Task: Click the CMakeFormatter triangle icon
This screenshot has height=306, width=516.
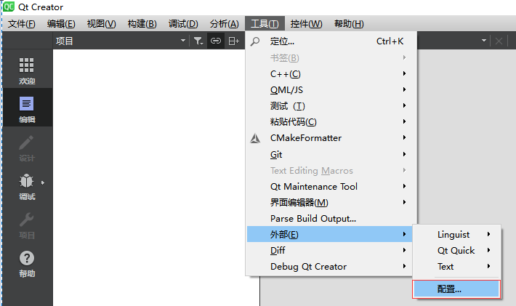Action: [255, 138]
